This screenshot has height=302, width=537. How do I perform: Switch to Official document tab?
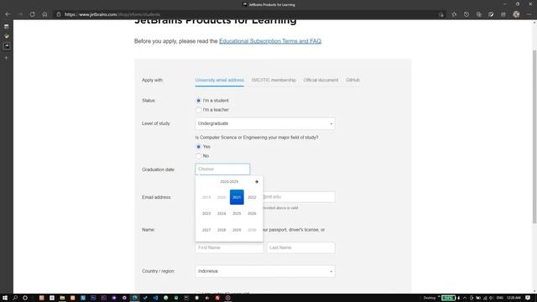321,81
